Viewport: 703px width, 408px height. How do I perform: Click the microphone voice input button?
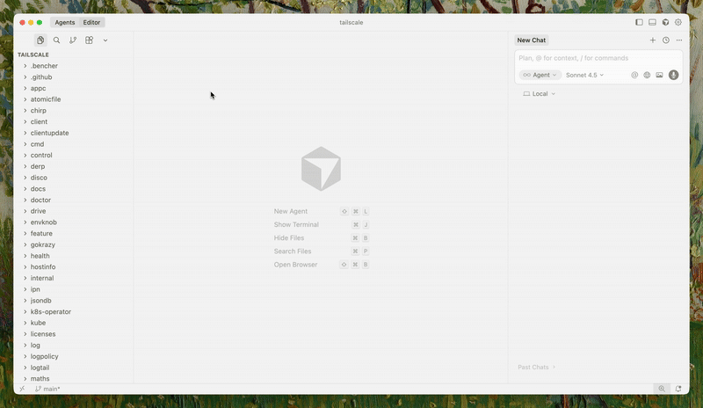tap(673, 76)
